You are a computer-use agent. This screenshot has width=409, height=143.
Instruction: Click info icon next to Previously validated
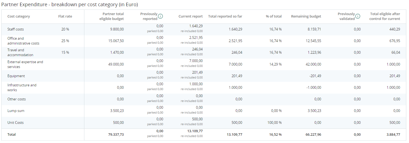pos(358,16)
